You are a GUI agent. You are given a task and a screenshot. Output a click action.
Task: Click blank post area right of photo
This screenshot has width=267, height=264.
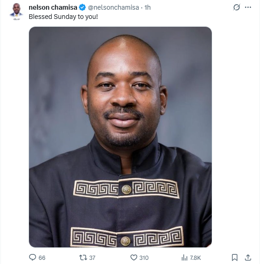[235, 137]
